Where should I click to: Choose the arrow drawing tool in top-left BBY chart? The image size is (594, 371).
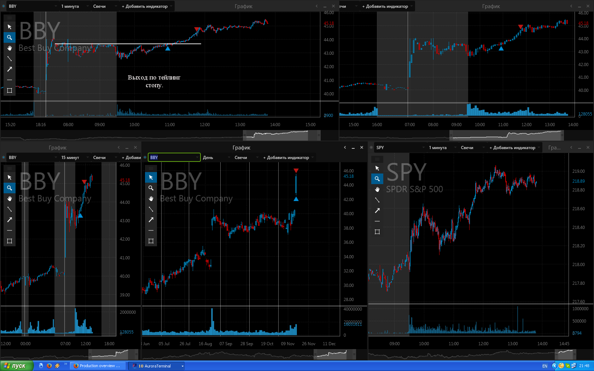[x=10, y=69]
